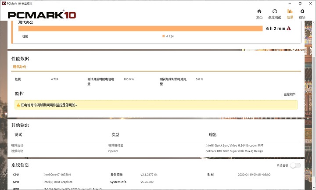Click the PCMARK 10 logo

point(42,15)
